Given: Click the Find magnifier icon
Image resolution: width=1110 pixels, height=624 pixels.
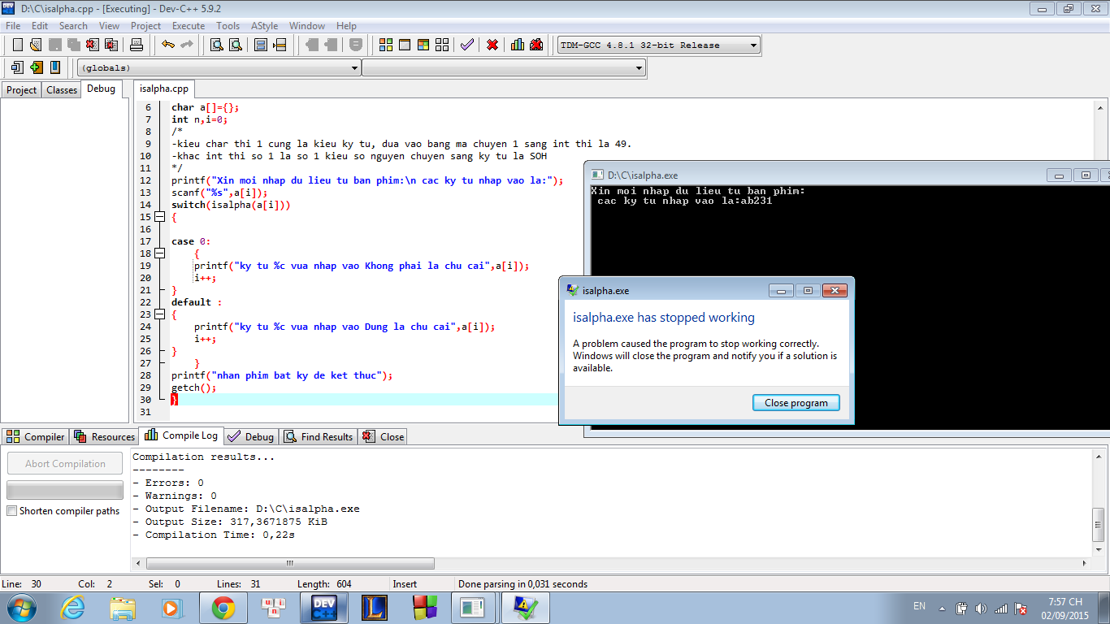Looking at the screenshot, I should (x=216, y=45).
